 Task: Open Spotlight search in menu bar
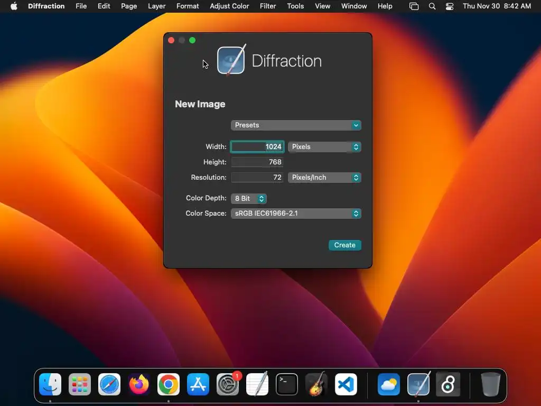[x=432, y=6]
